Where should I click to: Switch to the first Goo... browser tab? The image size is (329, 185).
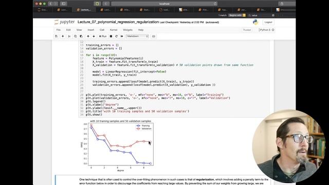(x=43, y=10)
